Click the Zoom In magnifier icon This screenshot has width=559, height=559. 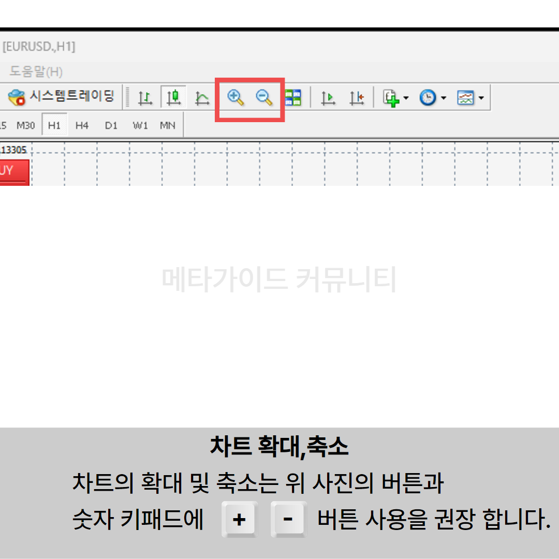click(236, 97)
